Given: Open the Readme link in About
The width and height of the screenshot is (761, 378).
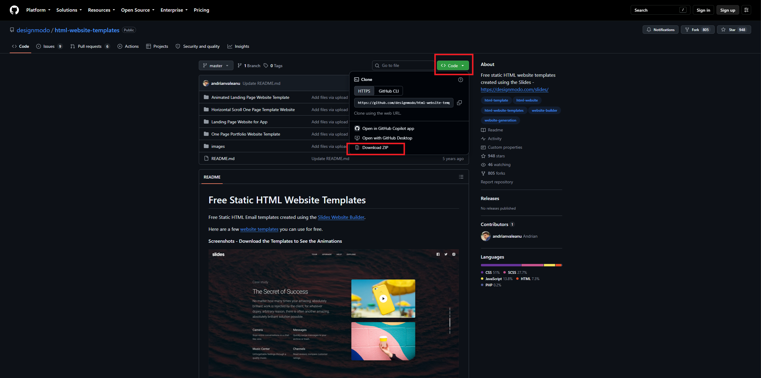Looking at the screenshot, I should pyautogui.click(x=492, y=130).
